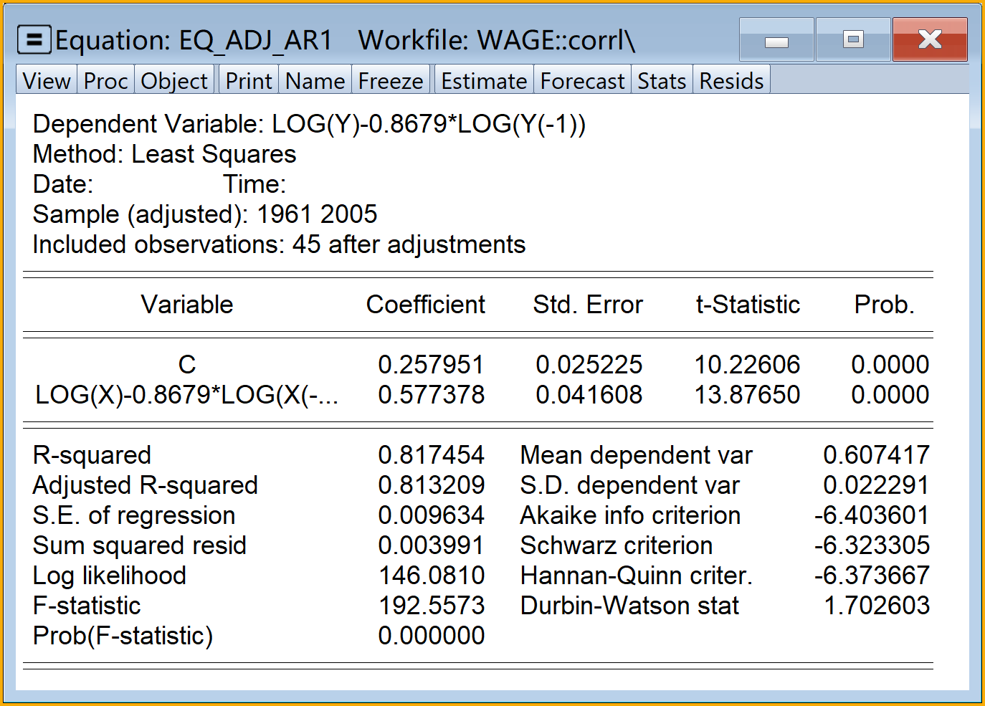The height and width of the screenshot is (706, 985).
Task: Open the Proc menu
Action: point(105,81)
